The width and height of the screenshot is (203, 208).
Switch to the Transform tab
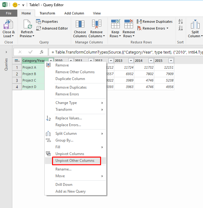pyautogui.click(x=47, y=13)
